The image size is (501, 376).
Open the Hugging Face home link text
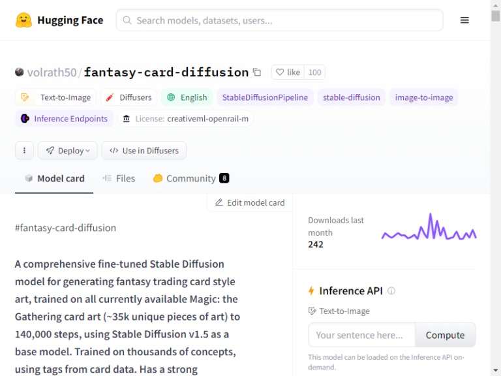point(70,20)
